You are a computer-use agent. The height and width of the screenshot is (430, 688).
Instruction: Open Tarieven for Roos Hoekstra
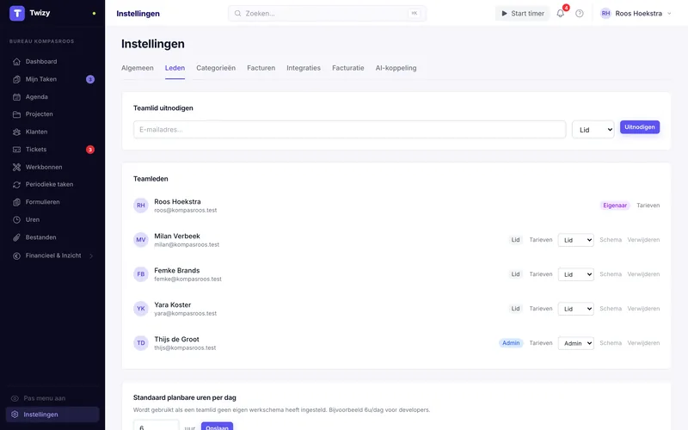pyautogui.click(x=648, y=206)
